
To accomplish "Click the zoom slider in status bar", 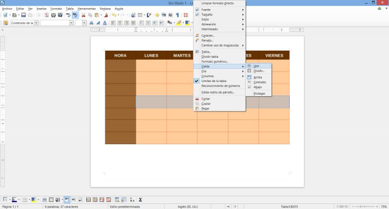I will pyautogui.click(x=365, y=206).
